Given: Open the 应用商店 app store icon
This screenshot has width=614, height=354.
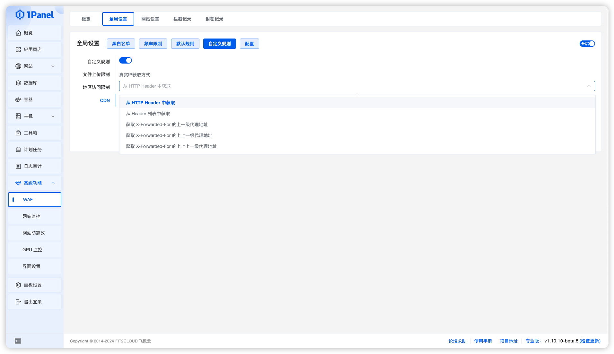Looking at the screenshot, I should tap(18, 49).
